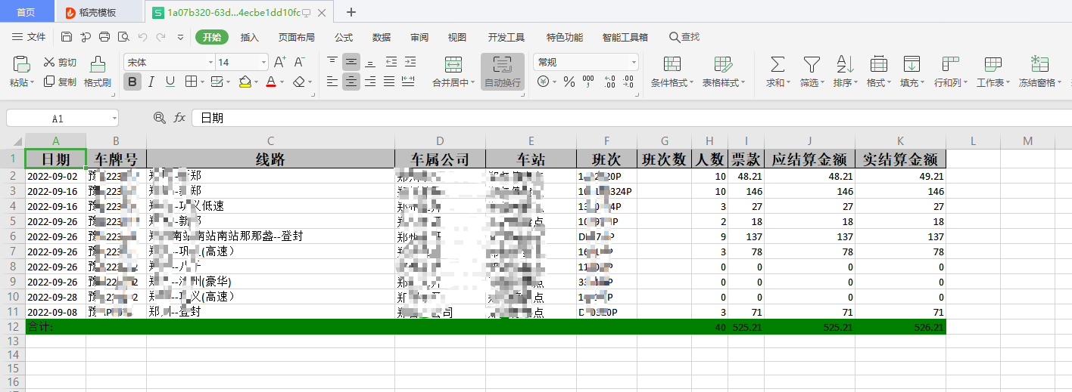Click the 查找 search button

(684, 37)
